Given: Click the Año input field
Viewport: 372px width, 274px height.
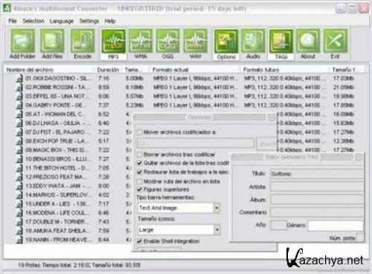Looking at the screenshot, I should [x=278, y=225].
